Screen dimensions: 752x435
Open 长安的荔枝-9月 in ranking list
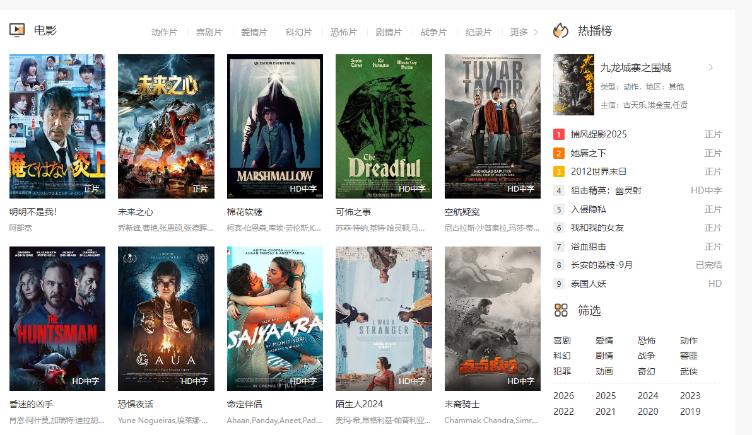601,265
